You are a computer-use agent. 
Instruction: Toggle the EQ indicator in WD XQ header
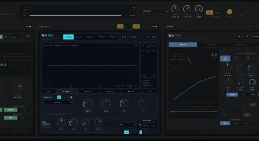(124, 37)
